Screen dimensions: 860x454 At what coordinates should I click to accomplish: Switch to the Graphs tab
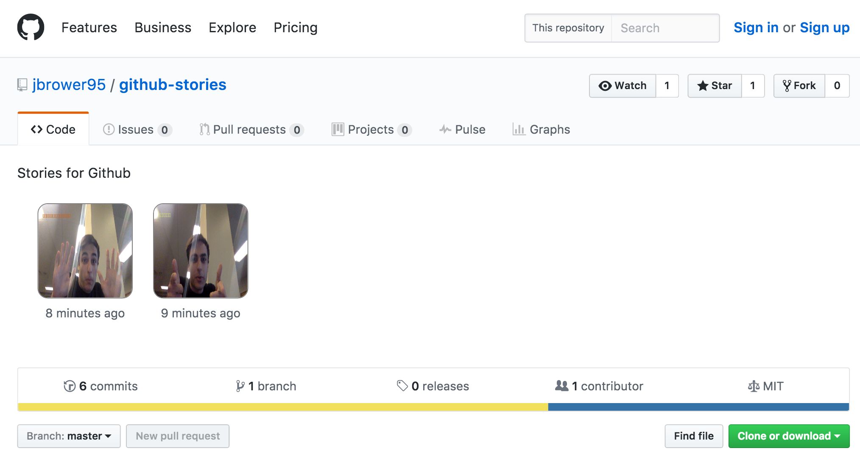541,129
